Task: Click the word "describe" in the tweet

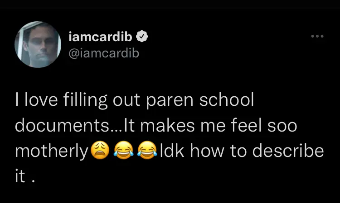Action: click(x=289, y=151)
